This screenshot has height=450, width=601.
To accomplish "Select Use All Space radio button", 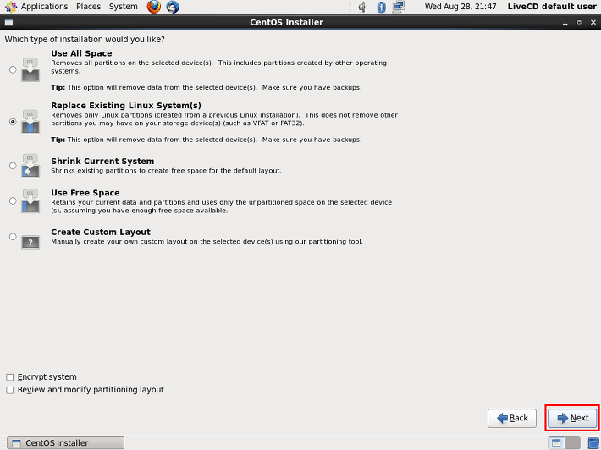I will click(x=13, y=69).
